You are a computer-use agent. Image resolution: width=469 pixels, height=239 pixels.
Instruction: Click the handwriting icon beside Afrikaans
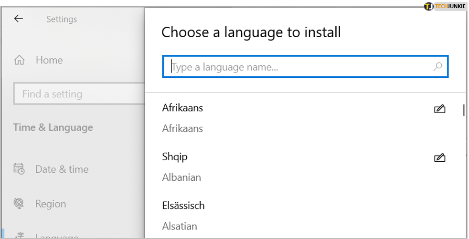tap(440, 109)
